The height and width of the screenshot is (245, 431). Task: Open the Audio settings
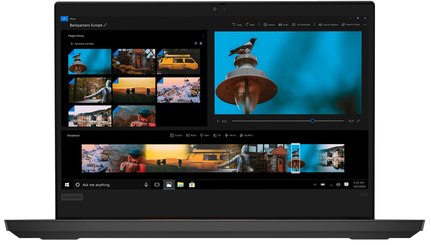[280, 25]
